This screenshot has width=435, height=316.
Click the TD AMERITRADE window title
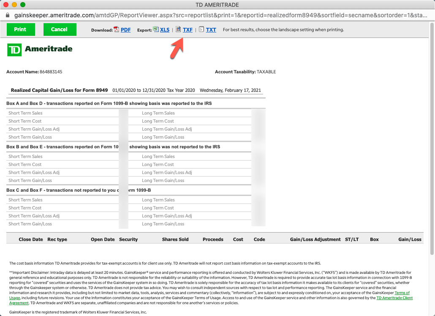(x=217, y=5)
